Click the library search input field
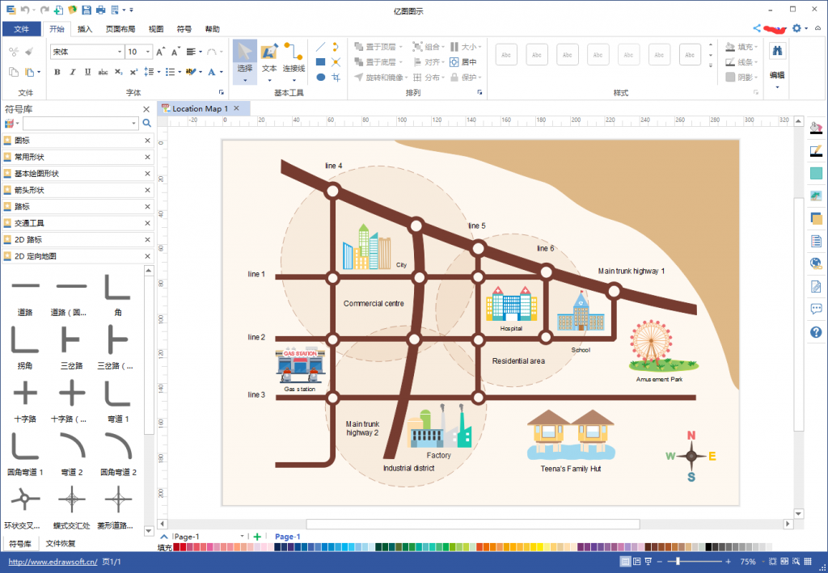The width and height of the screenshot is (828, 573). tap(80, 123)
